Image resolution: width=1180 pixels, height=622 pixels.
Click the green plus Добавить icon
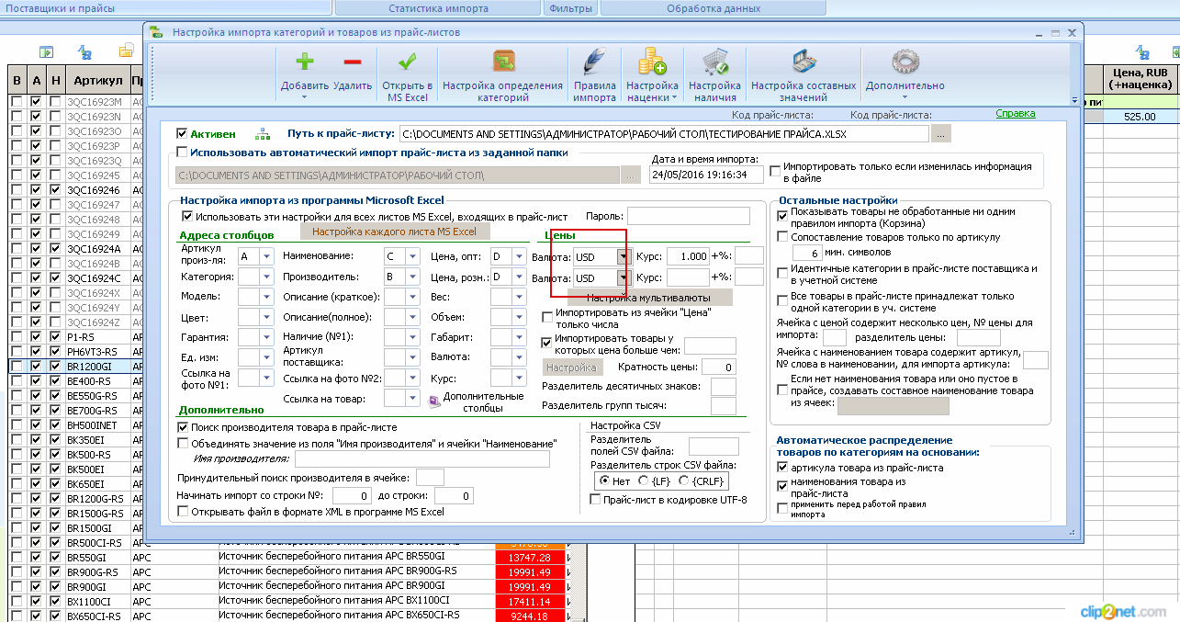(304, 62)
